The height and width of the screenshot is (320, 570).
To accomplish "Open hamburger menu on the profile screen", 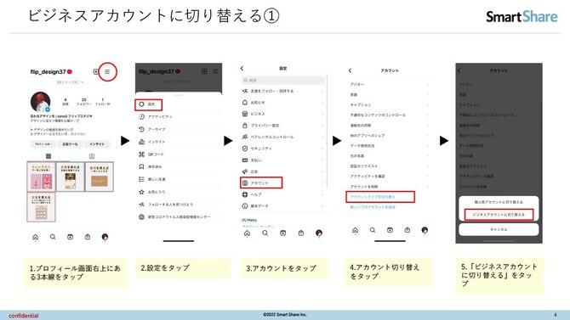I will [x=107, y=72].
